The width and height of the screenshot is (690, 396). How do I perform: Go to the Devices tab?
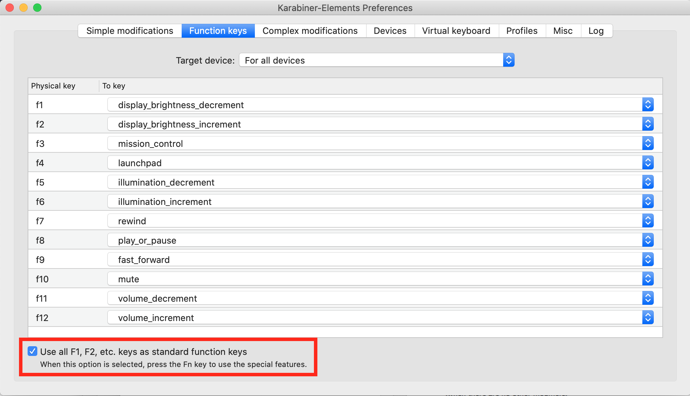pos(390,31)
